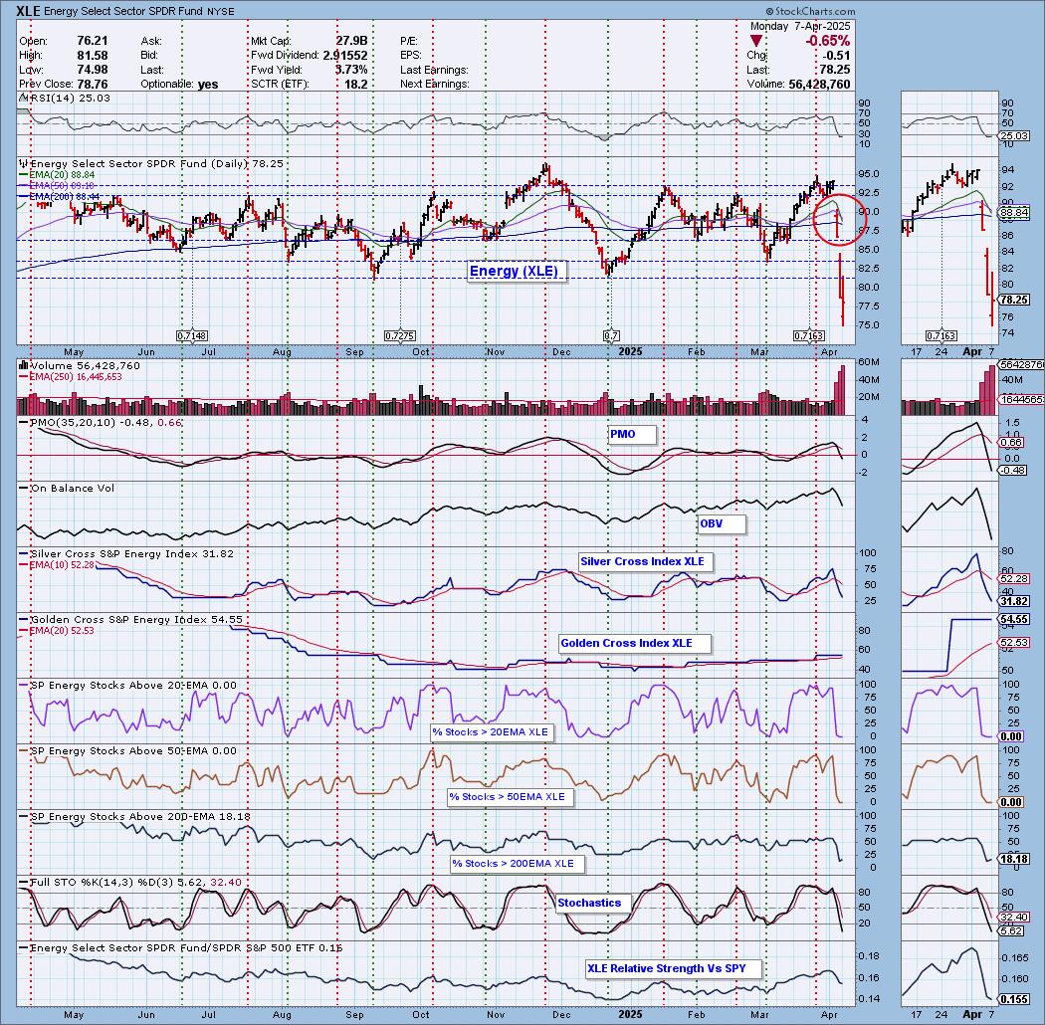
Task: Click the SCTR (ETF) 18.2 value
Action: (x=356, y=85)
